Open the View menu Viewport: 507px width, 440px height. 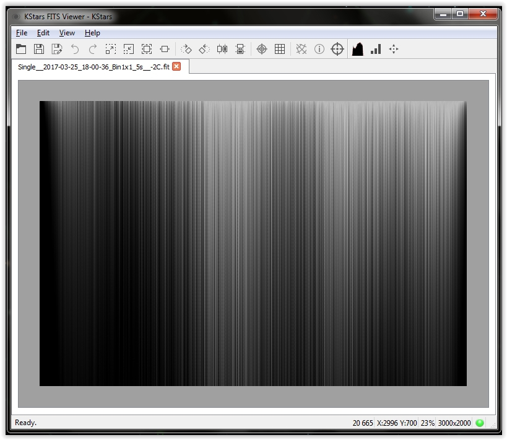coord(67,33)
